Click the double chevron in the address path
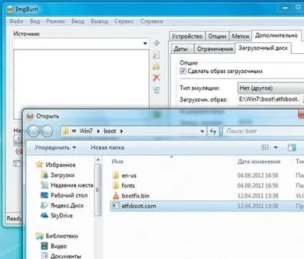This screenshot has height=259, width=304. tap(74, 131)
